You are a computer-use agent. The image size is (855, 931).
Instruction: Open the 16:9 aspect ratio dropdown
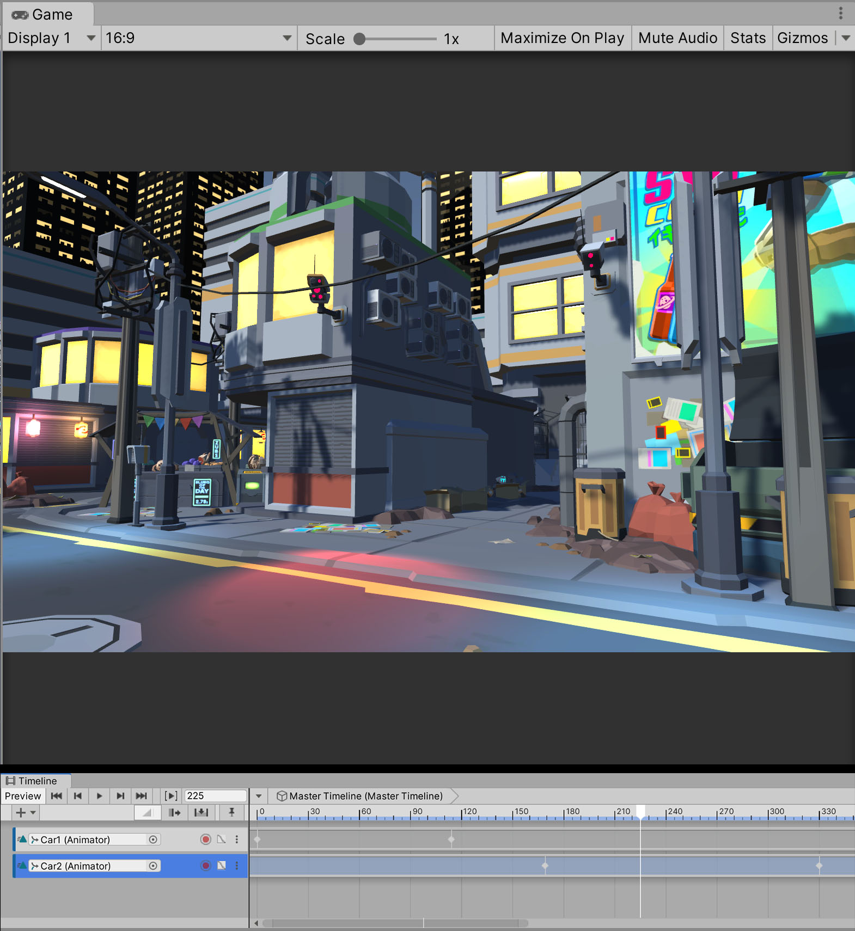(x=198, y=38)
